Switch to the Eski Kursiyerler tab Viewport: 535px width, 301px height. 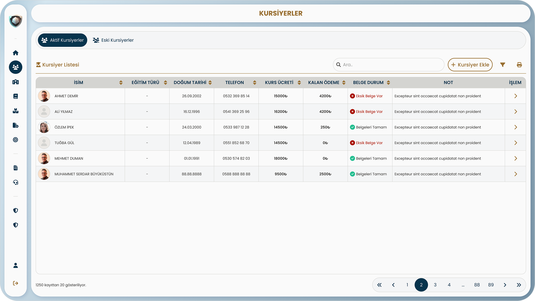tap(113, 40)
